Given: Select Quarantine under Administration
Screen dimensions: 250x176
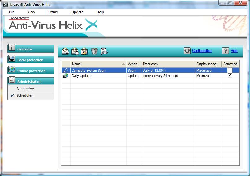Looking at the screenshot, I should (26, 88).
